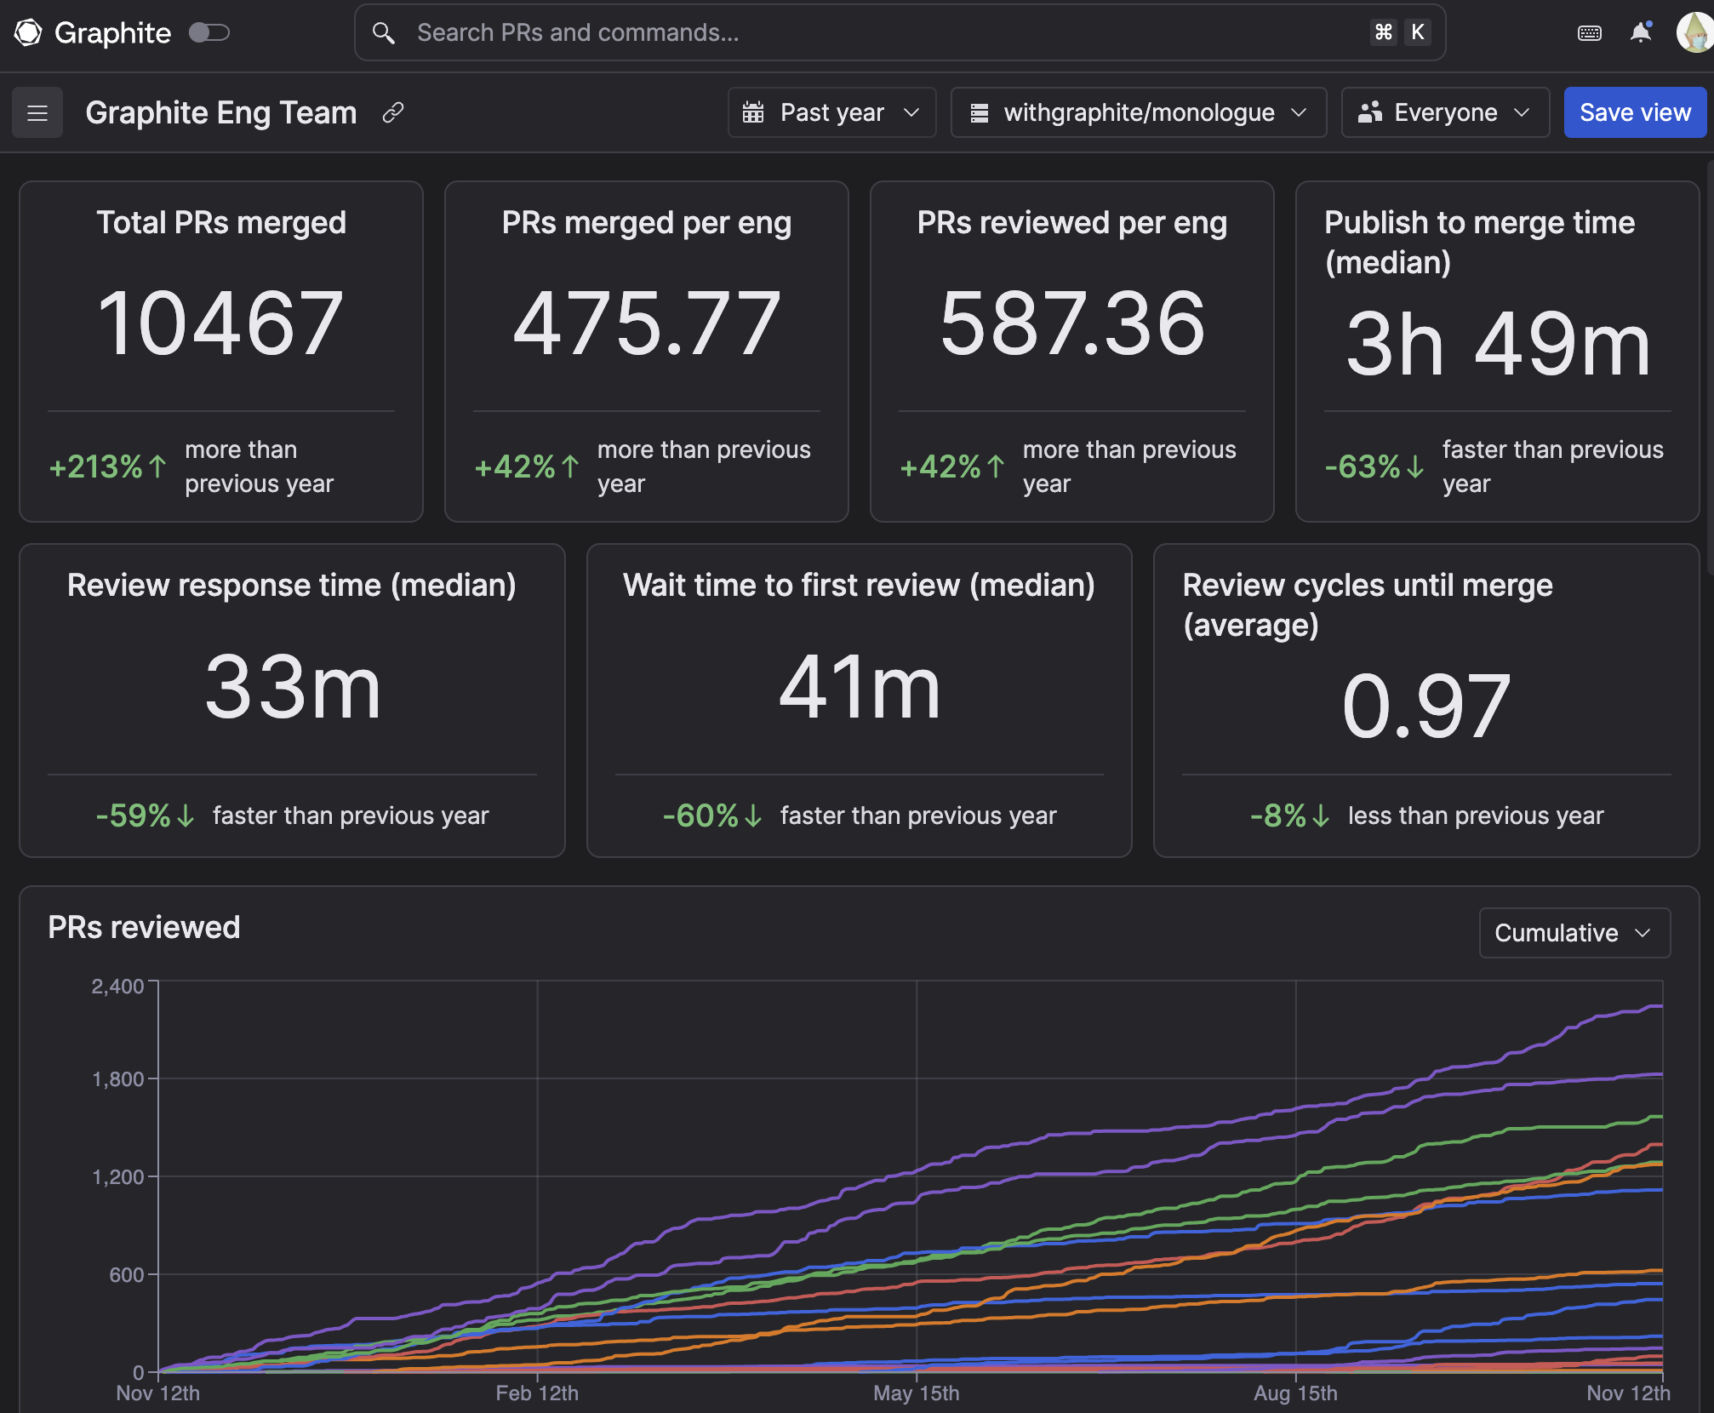
Task: Click the Graphite Eng Team label
Action: [x=220, y=112]
